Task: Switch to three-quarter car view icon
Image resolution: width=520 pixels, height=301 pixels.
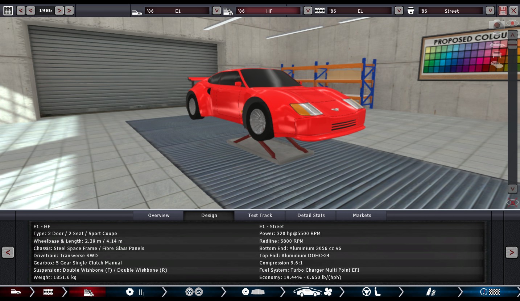Action: (497, 64)
